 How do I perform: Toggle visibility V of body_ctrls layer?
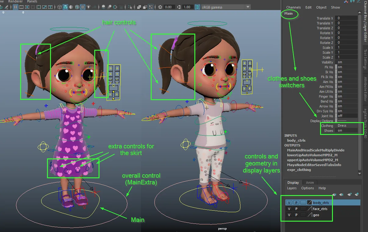click(289, 203)
